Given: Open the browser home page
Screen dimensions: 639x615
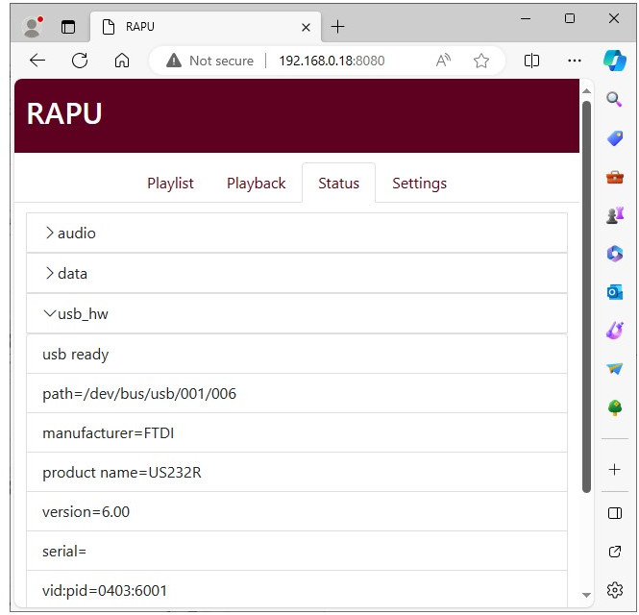Looking at the screenshot, I should [x=122, y=61].
